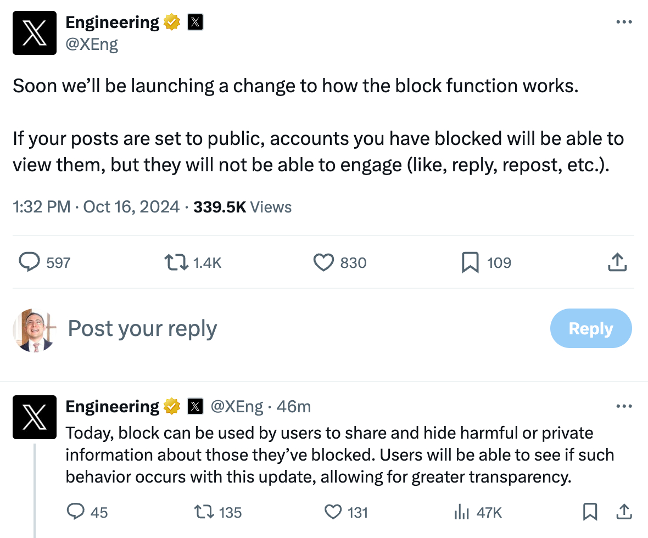
Task: Open the 1:32 PM Oct 16, 2024 timestamp
Action: point(96,207)
